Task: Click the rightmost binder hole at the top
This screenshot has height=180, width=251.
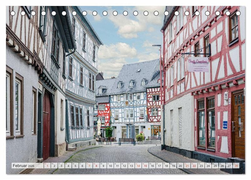Action: click(238, 13)
